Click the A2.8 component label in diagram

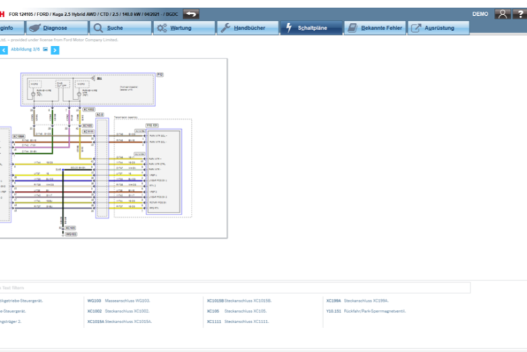pyautogui.click(x=99, y=114)
